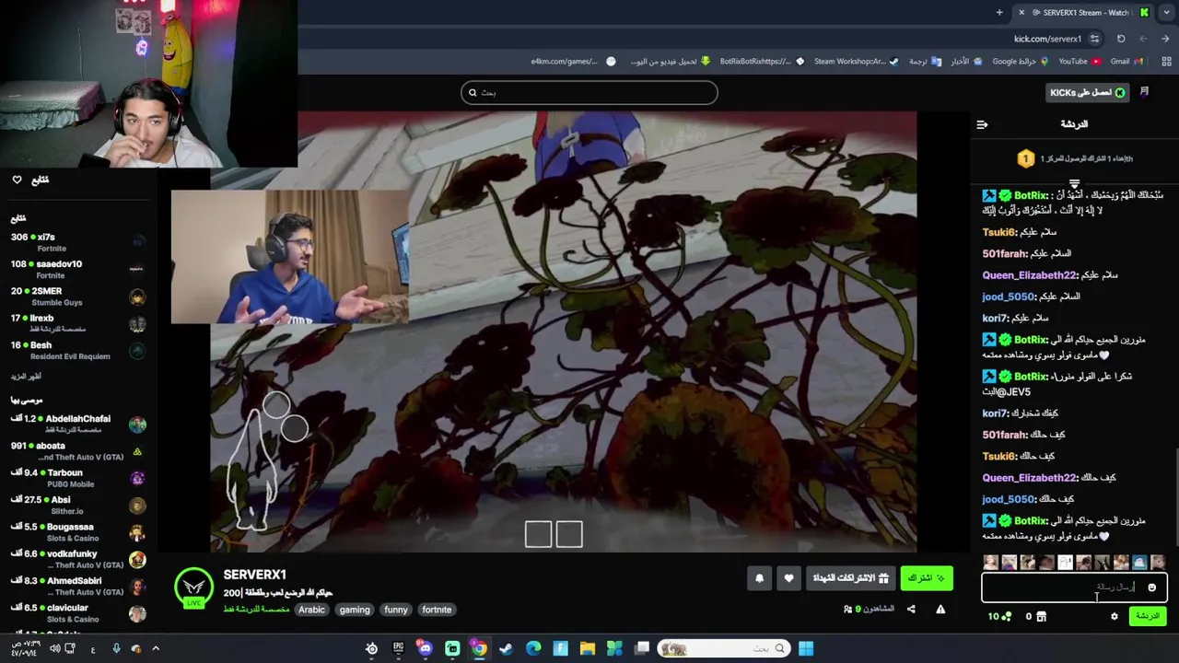Image resolution: width=1179 pixels, height=663 pixels.
Task: Click the heart follow icon under the stream
Action: (x=788, y=578)
